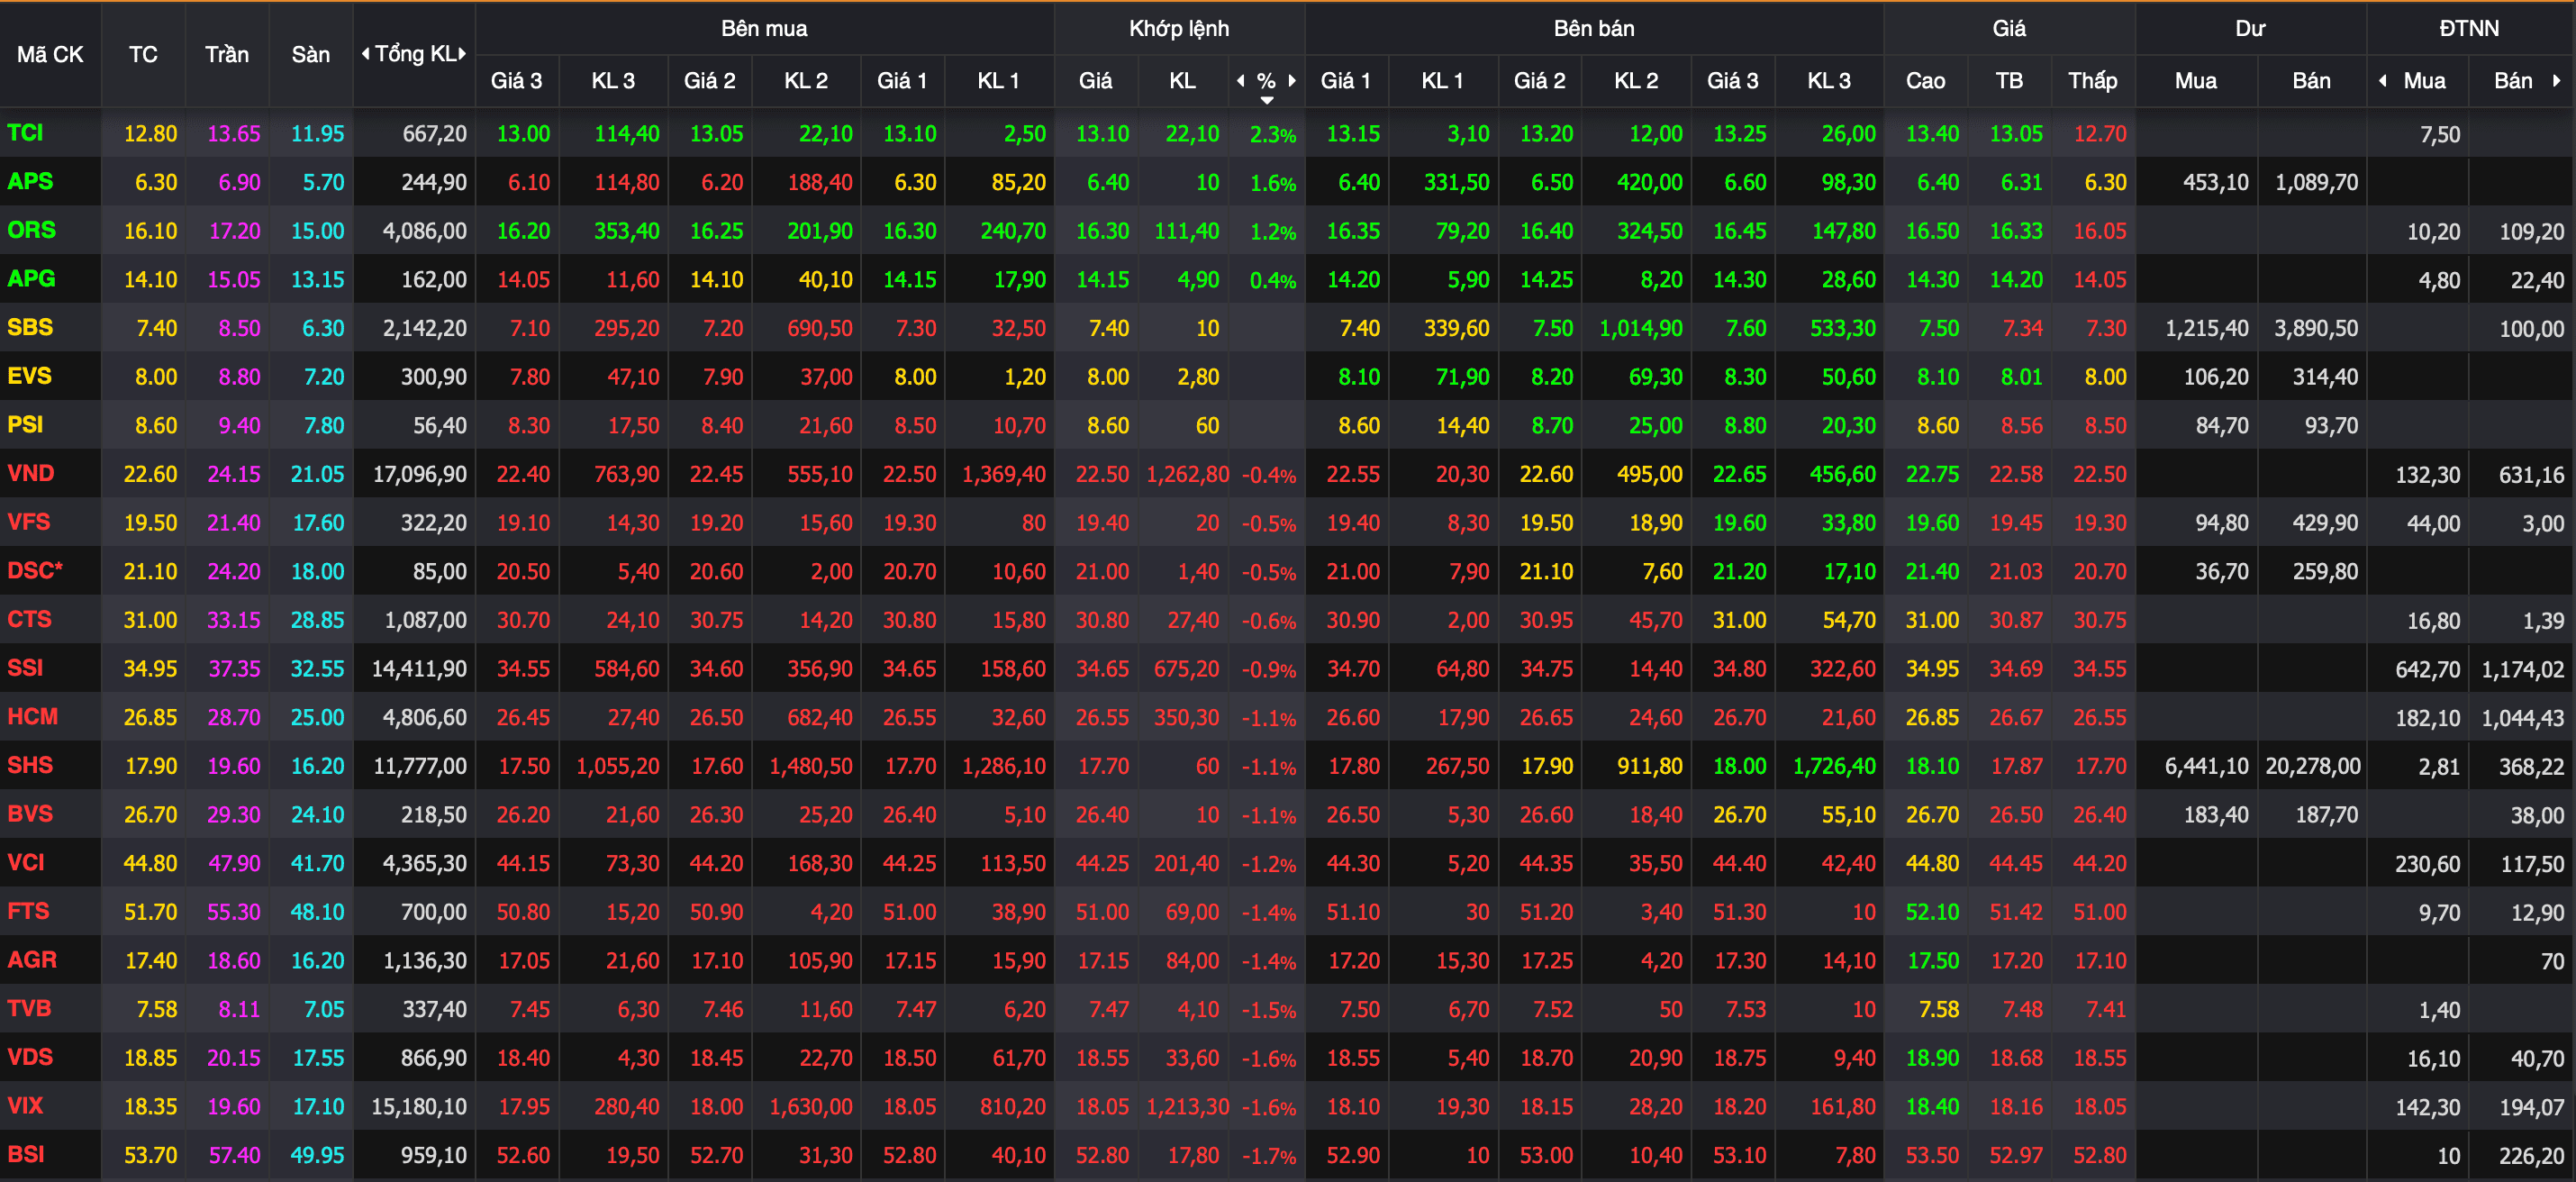
Task: Click the Cao column header
Action: (x=1926, y=81)
